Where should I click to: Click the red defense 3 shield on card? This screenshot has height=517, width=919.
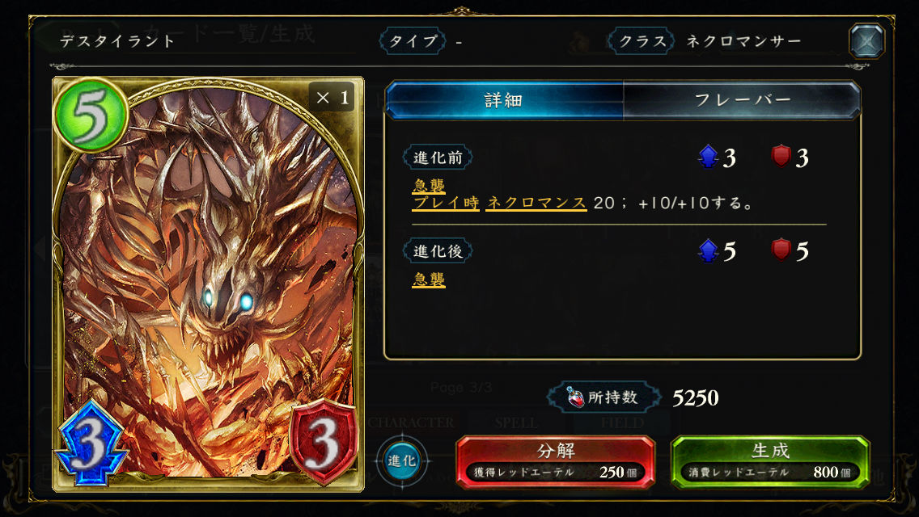pyautogui.click(x=323, y=442)
